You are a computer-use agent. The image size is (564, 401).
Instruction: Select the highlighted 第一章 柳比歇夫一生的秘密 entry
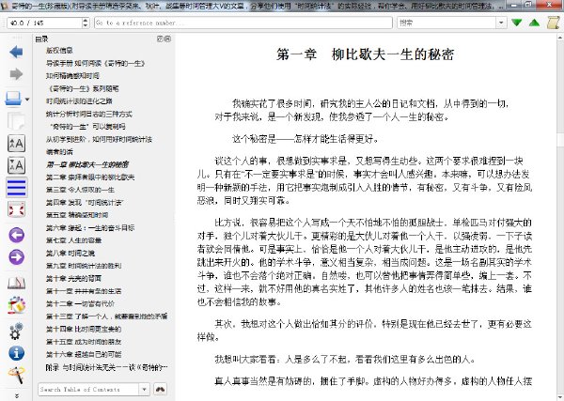pyautogui.click(x=87, y=164)
